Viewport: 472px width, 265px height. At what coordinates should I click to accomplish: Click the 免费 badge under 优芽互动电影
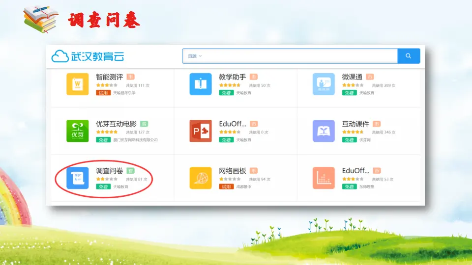coord(103,140)
